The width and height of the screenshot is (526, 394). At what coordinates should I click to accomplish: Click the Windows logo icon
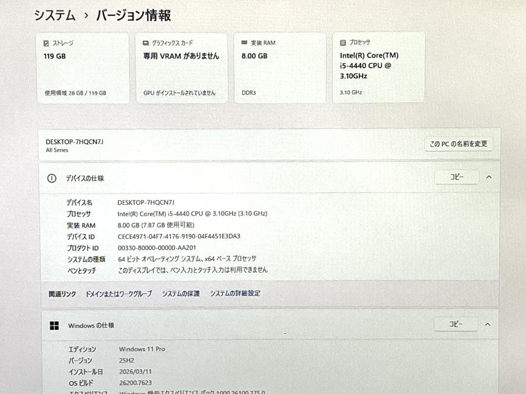(x=54, y=325)
